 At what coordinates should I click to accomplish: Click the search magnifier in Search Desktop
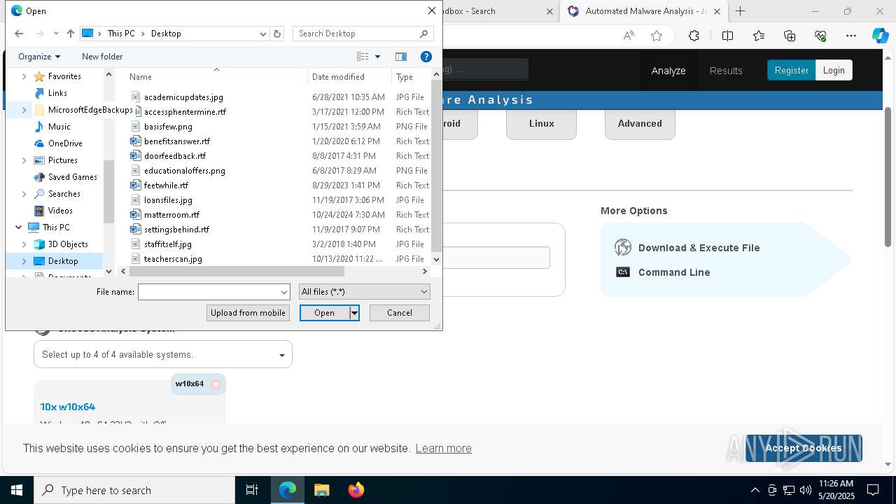click(423, 34)
